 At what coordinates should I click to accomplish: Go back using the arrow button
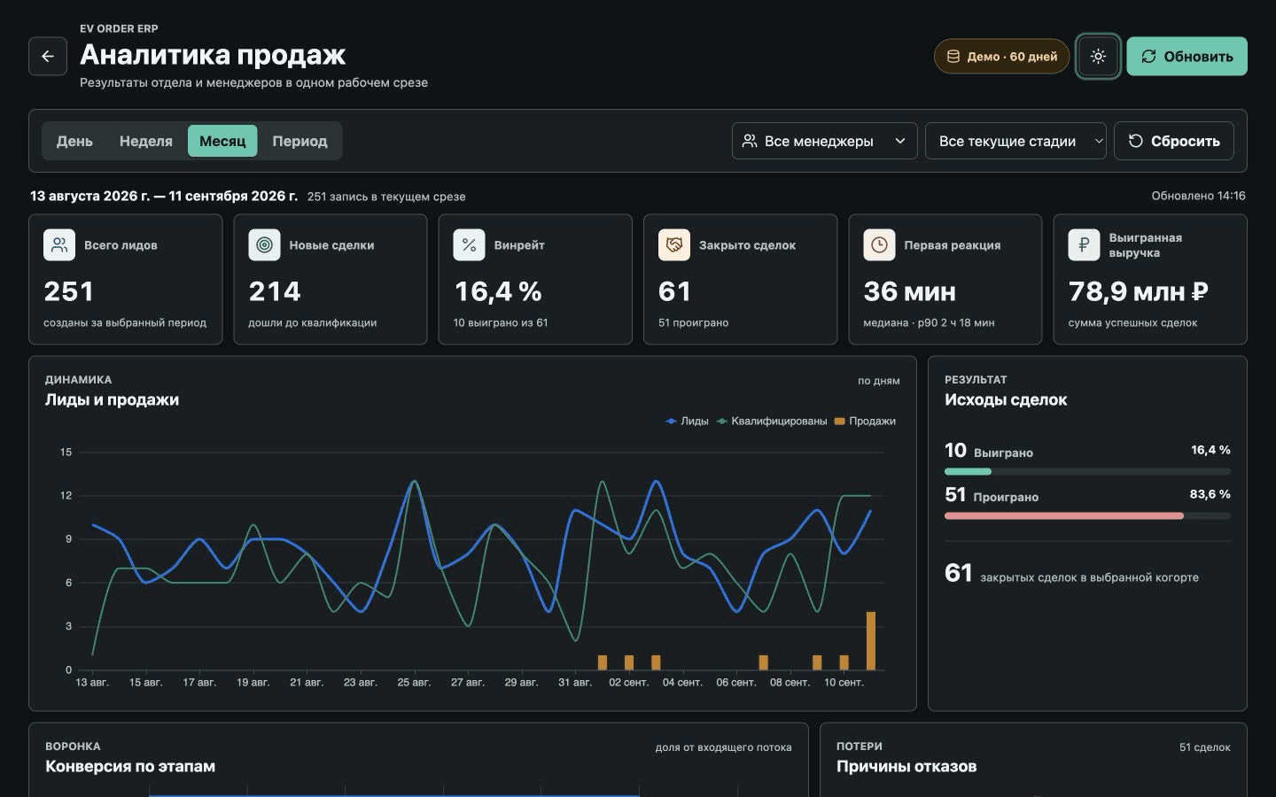48,57
